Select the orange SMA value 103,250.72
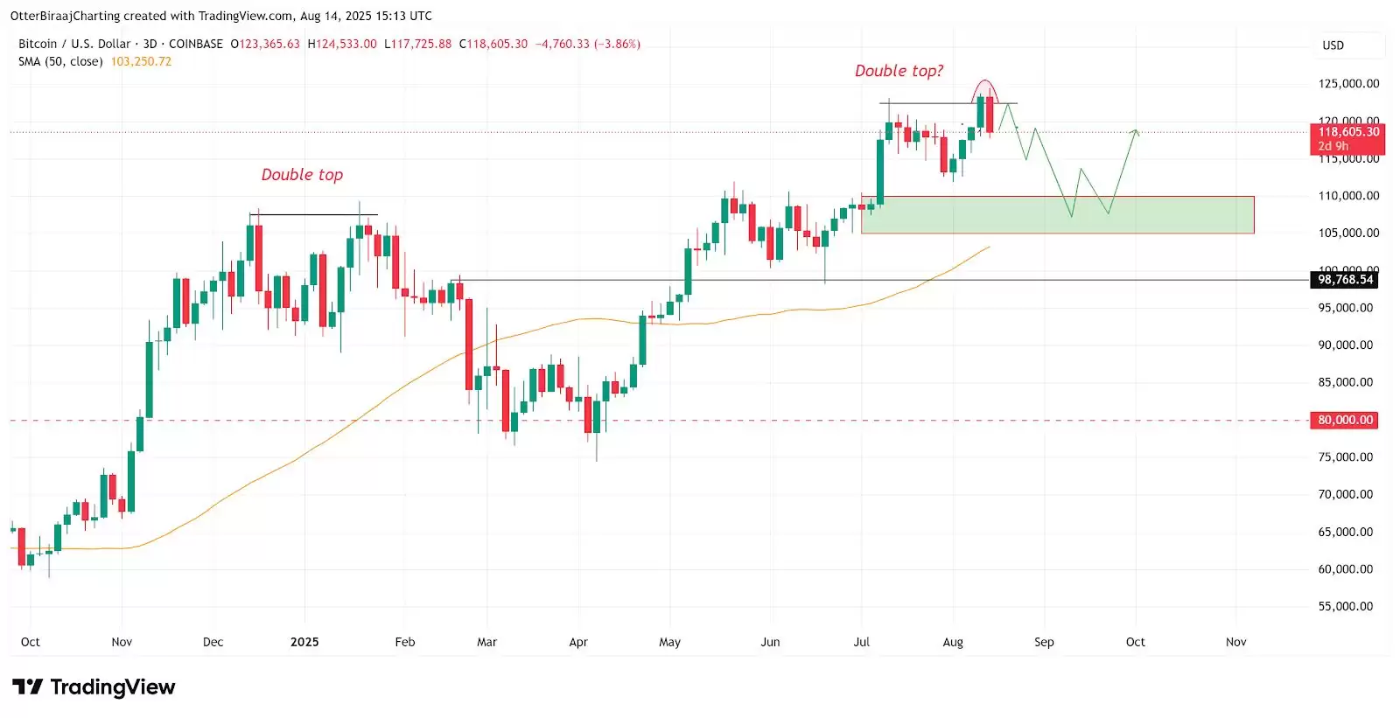The image size is (1400, 718). tap(141, 61)
